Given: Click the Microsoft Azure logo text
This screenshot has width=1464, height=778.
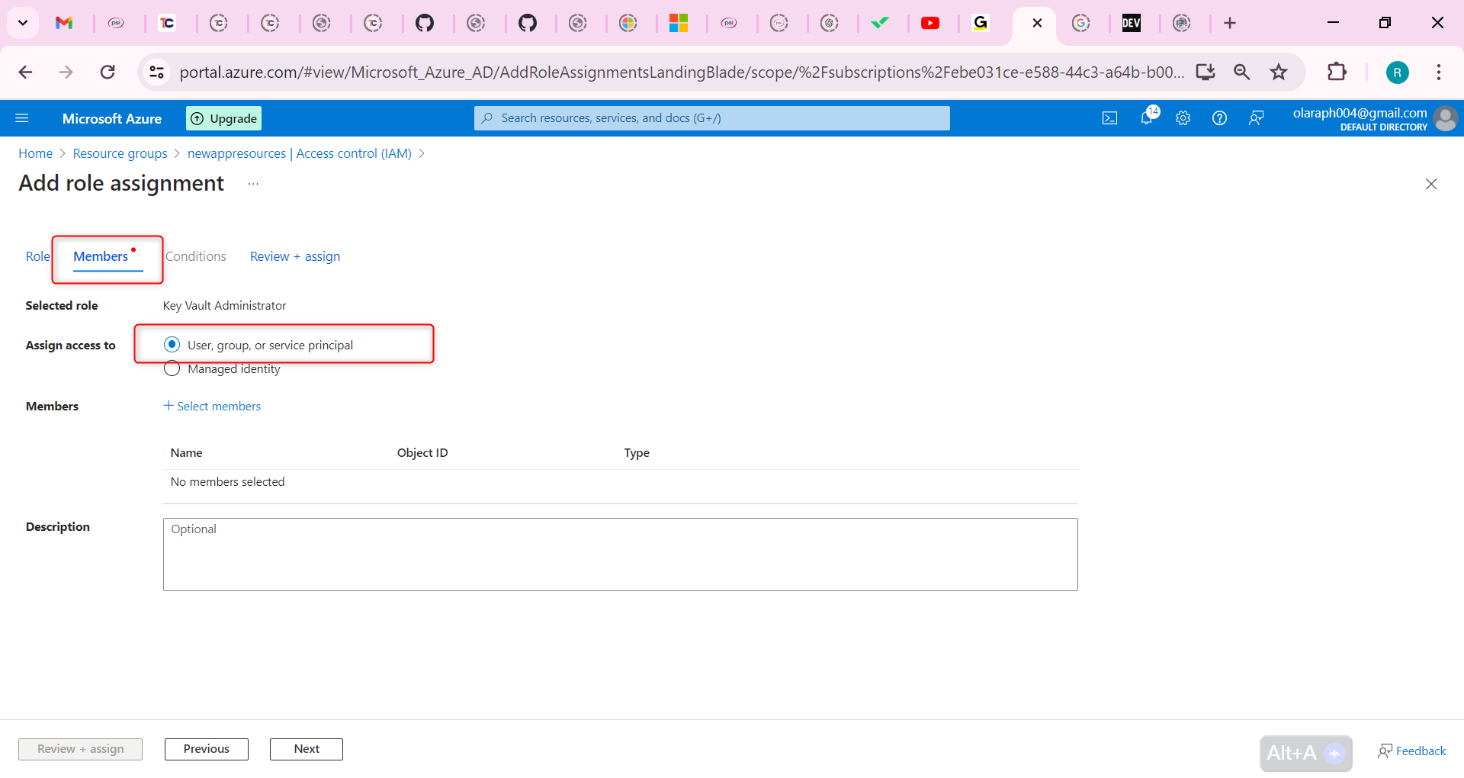Looking at the screenshot, I should pyautogui.click(x=112, y=118).
